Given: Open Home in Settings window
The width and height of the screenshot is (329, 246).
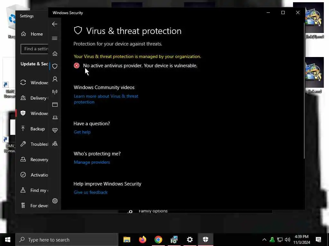Looking at the screenshot, I should pos(32,34).
